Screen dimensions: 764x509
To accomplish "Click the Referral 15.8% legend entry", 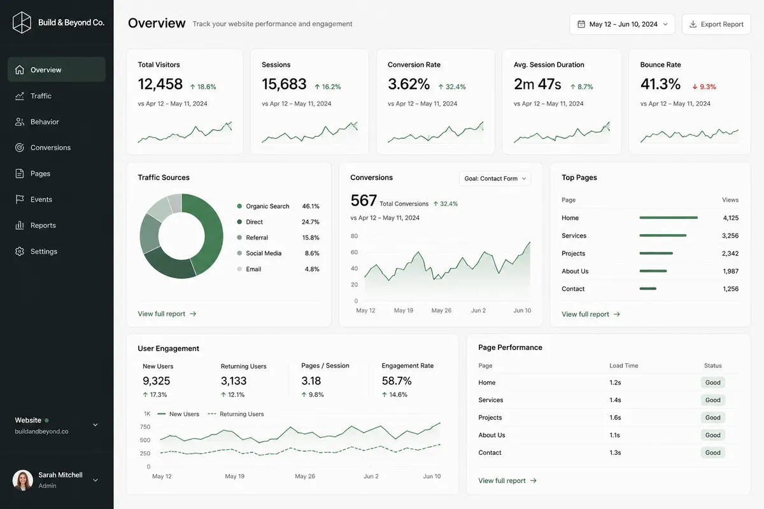I will click(x=278, y=237).
